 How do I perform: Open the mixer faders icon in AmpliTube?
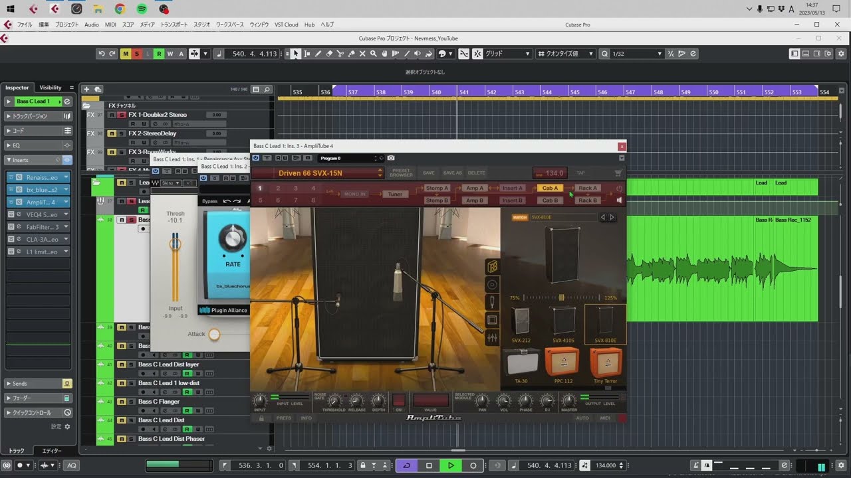(x=492, y=338)
